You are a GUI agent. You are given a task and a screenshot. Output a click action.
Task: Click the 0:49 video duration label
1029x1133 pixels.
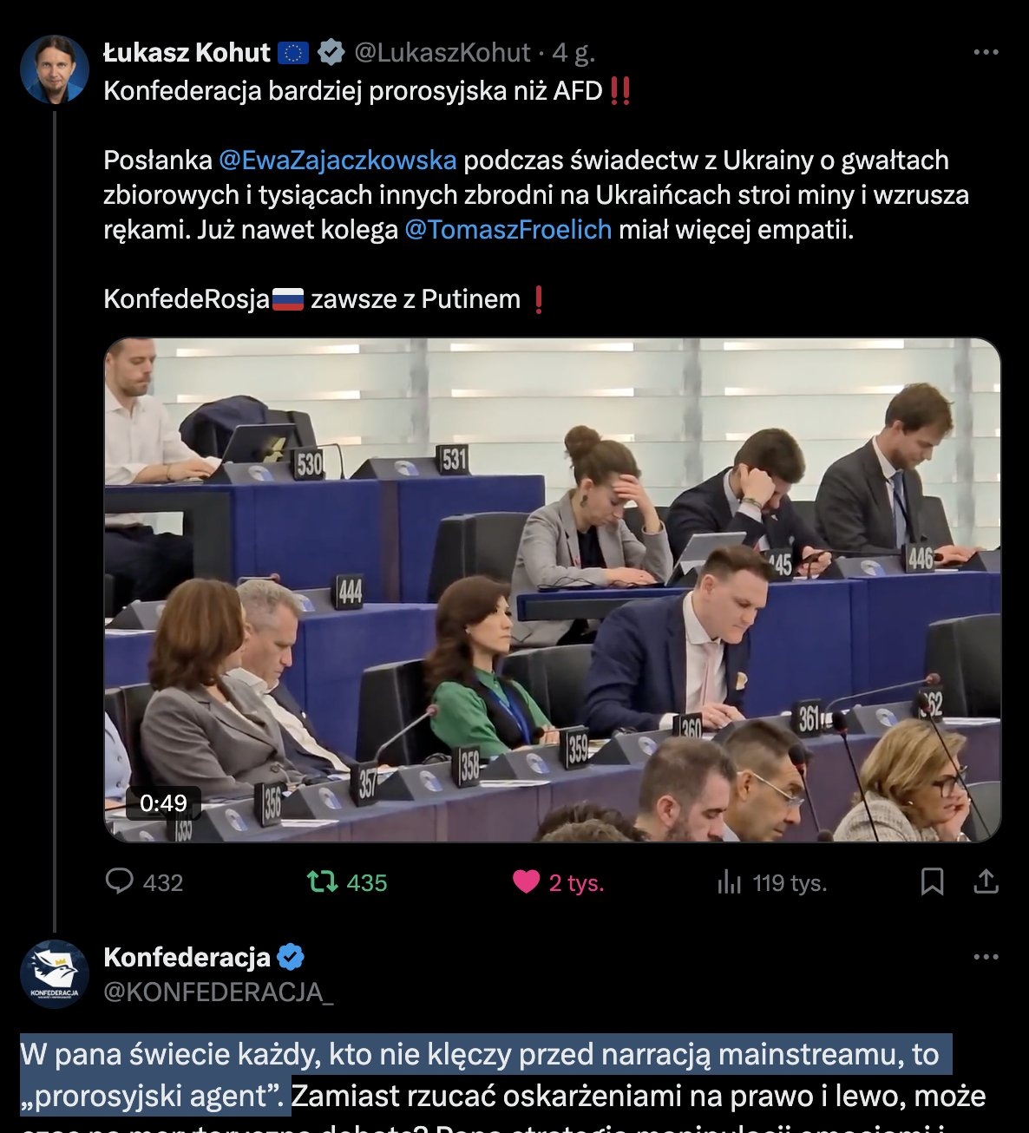tap(164, 803)
